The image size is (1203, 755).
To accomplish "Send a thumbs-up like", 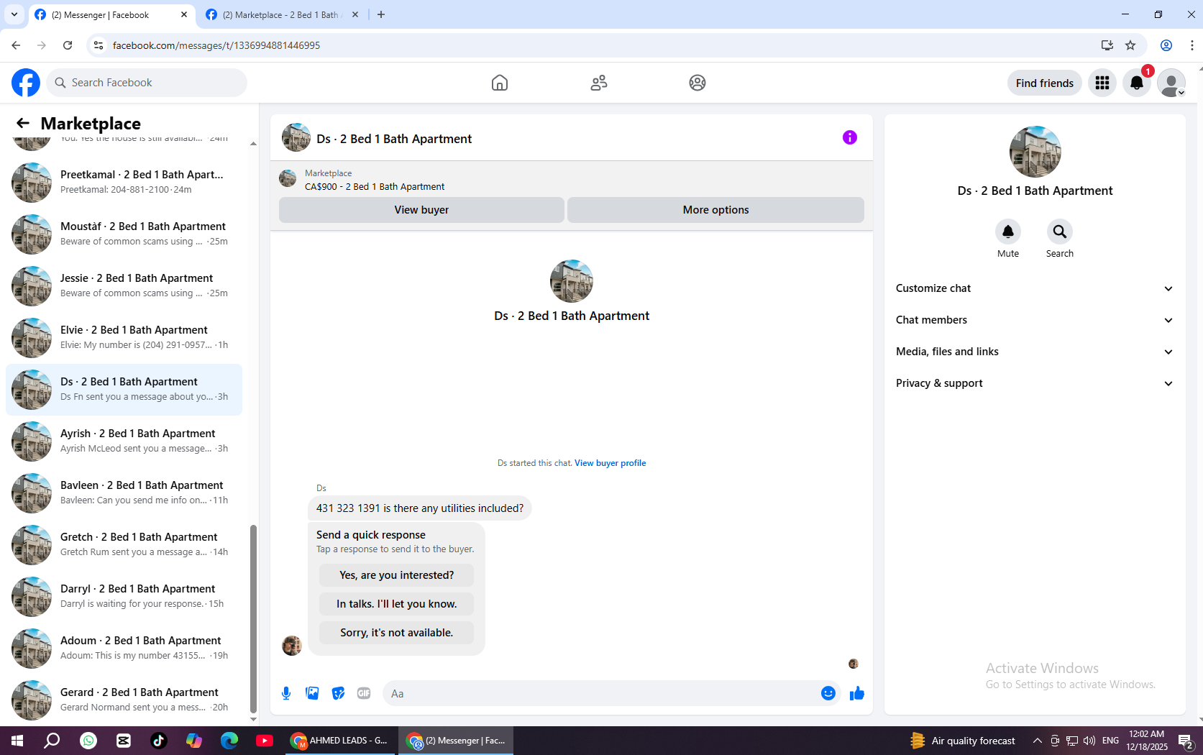I will [x=857, y=693].
